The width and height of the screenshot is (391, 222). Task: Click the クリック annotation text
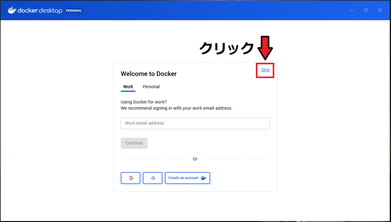pos(226,48)
